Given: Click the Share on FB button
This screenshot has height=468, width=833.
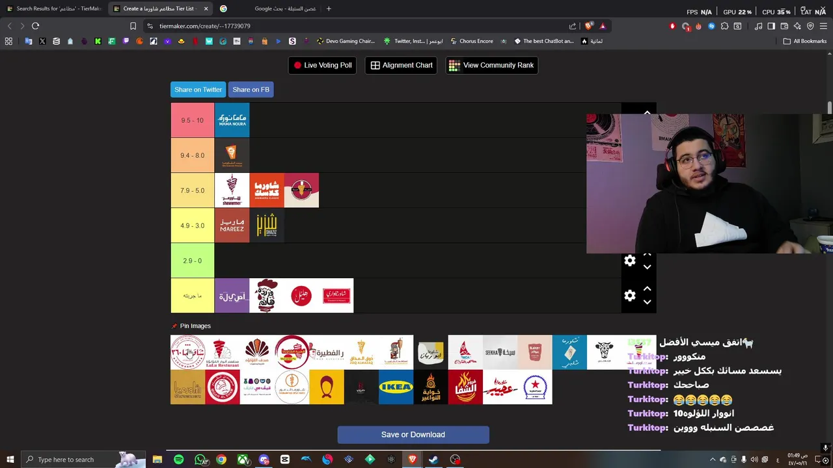Looking at the screenshot, I should click(251, 90).
